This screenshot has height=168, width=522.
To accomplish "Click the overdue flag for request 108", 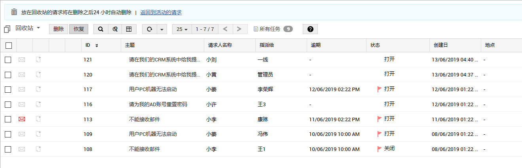I will click(x=380, y=149).
